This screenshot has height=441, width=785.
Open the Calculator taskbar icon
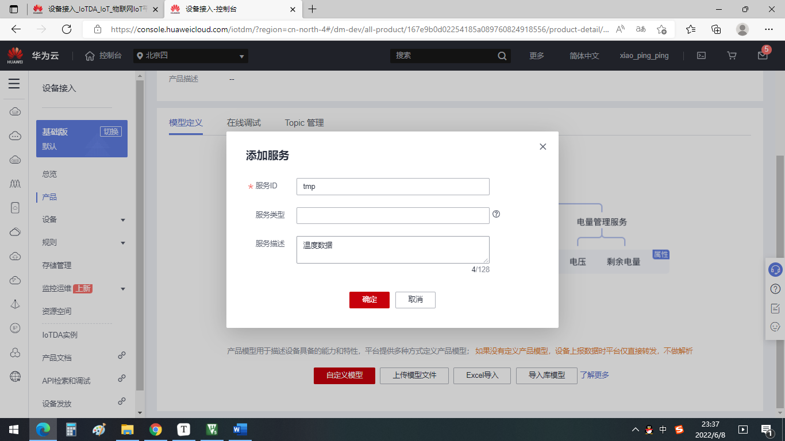(71, 429)
